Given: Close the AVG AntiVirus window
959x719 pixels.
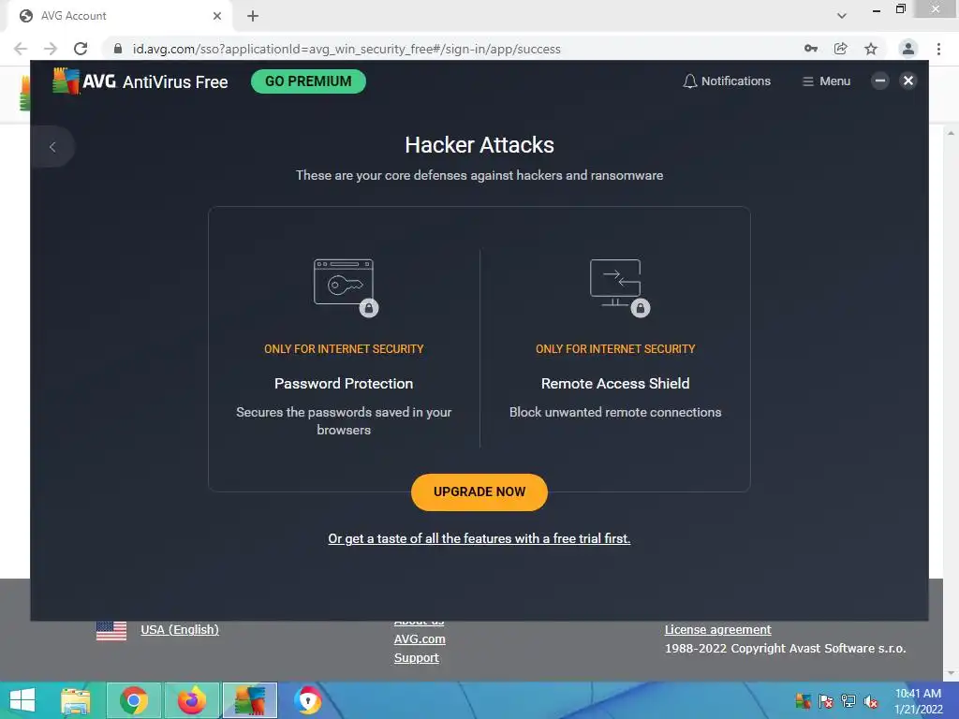Looking at the screenshot, I should pos(908,81).
